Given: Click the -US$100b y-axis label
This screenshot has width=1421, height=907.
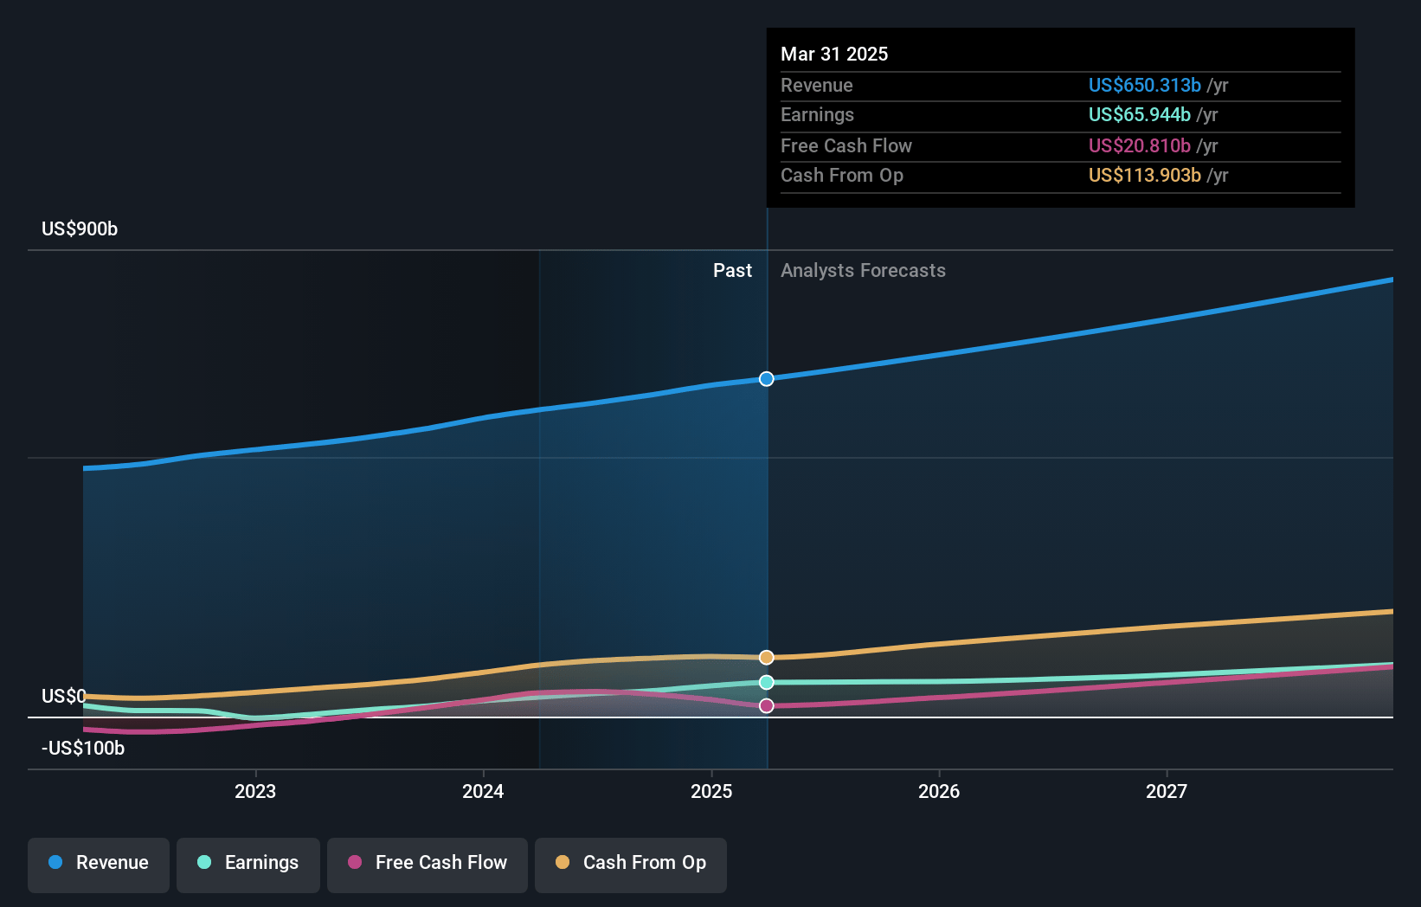Looking at the screenshot, I should 83,748.
